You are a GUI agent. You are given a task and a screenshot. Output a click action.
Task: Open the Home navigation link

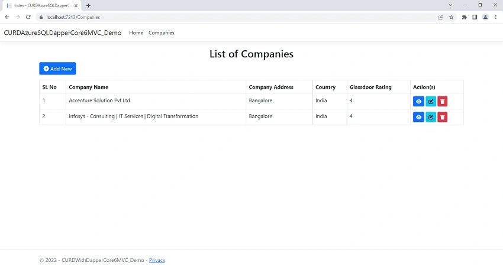(136, 33)
